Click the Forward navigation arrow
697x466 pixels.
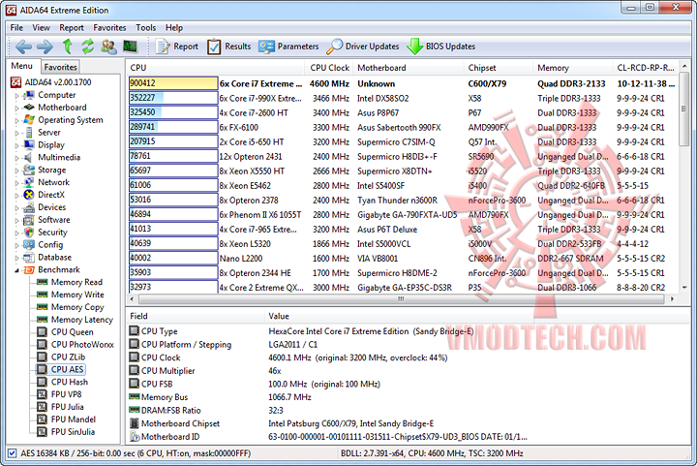45,47
